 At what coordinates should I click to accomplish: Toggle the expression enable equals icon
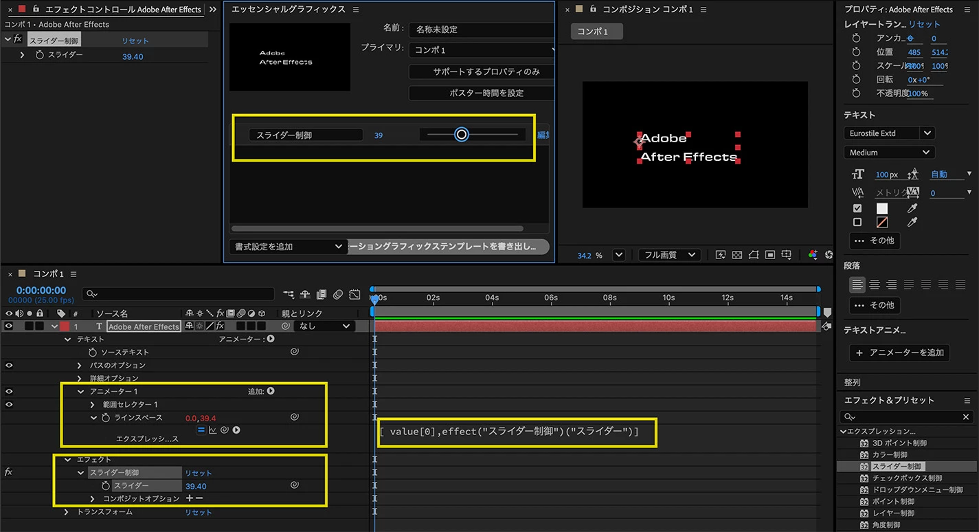201,430
